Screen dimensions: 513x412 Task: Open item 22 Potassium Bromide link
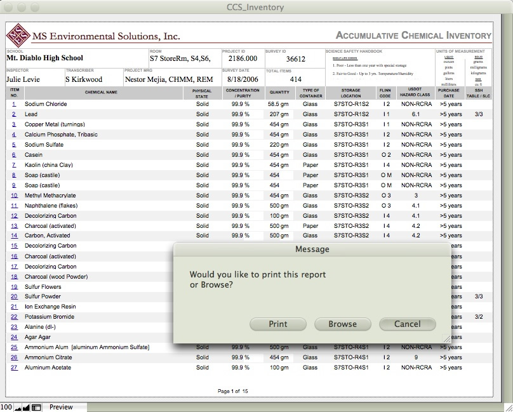click(14, 317)
